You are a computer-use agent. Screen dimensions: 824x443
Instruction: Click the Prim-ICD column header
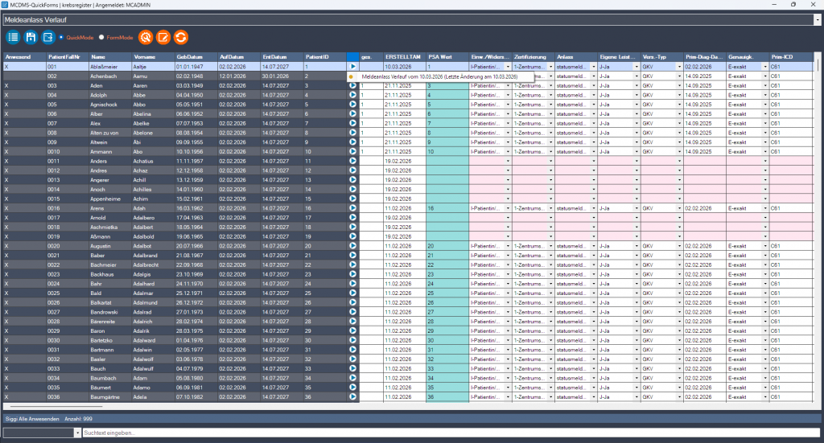(782, 57)
